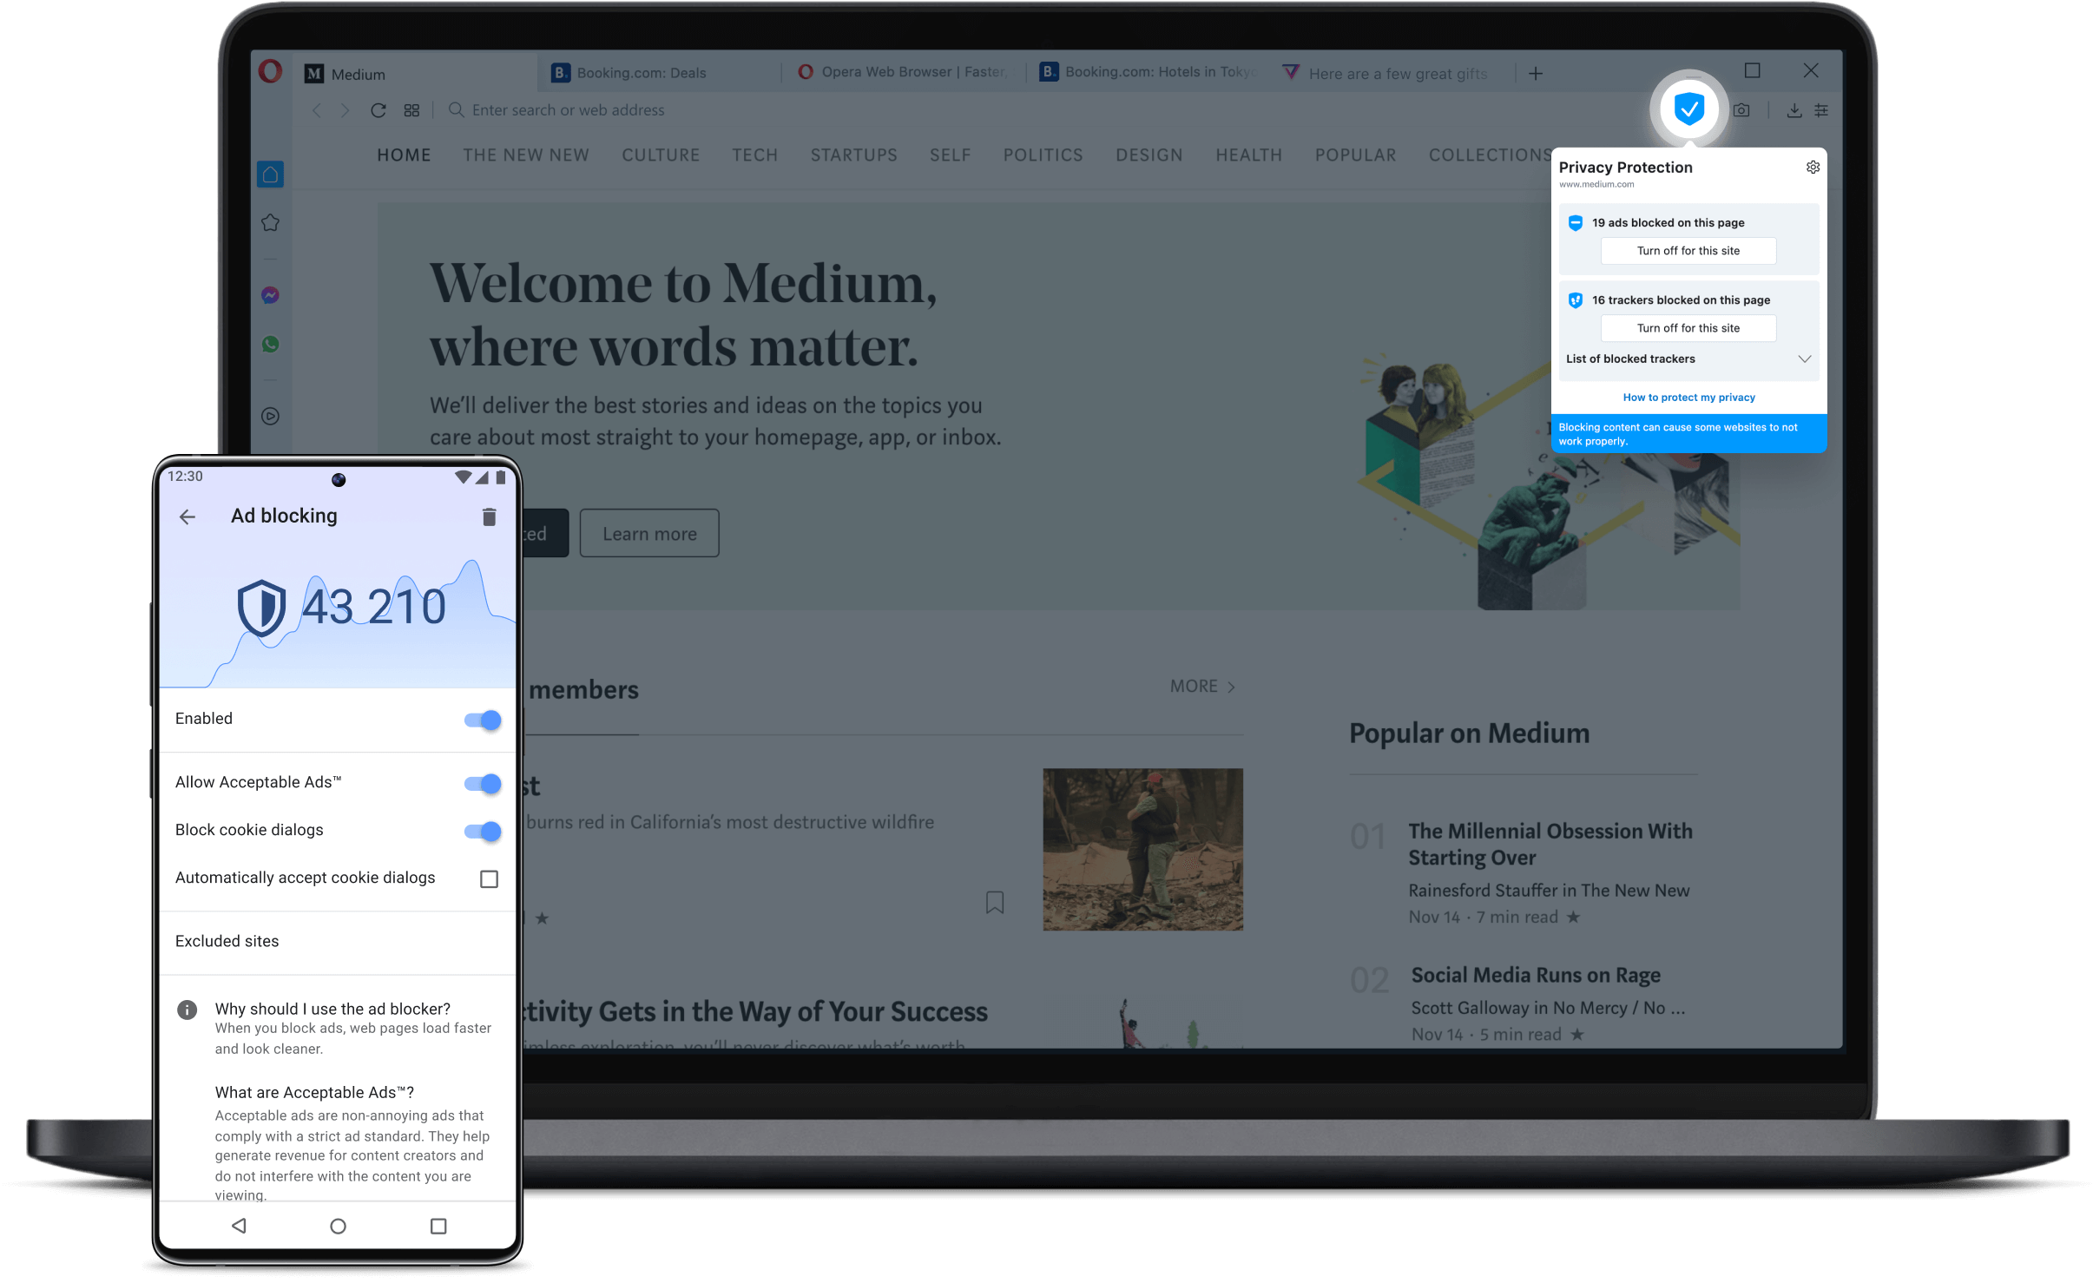
Task: Open Easy Setup via the sliders icon
Action: pos(1821,109)
